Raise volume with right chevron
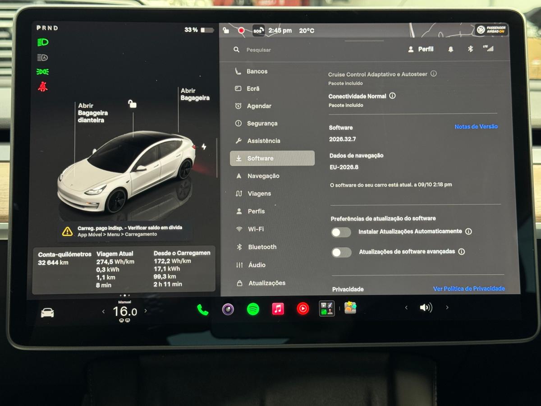 click(447, 307)
